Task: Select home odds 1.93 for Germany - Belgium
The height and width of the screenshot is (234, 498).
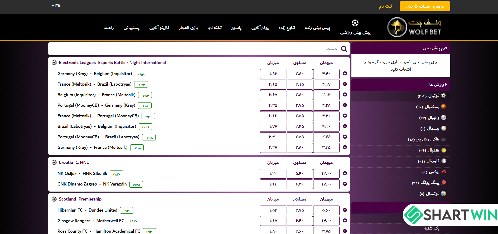Action: [x=273, y=74]
